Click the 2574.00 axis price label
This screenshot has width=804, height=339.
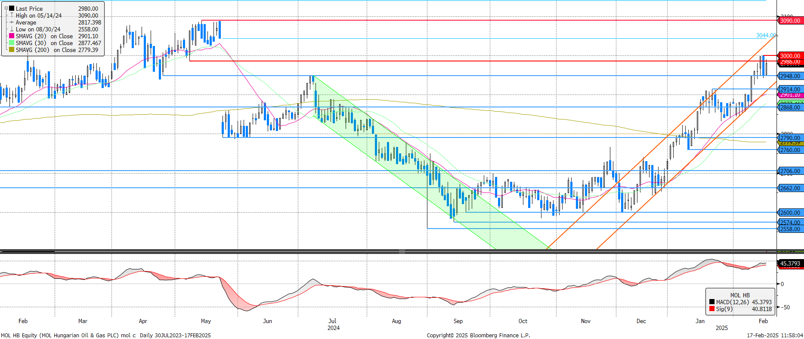pyautogui.click(x=791, y=223)
